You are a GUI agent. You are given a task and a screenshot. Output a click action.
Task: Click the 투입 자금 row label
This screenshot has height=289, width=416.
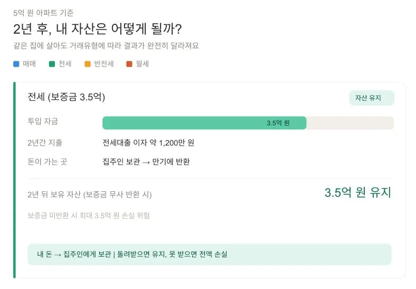(x=42, y=123)
